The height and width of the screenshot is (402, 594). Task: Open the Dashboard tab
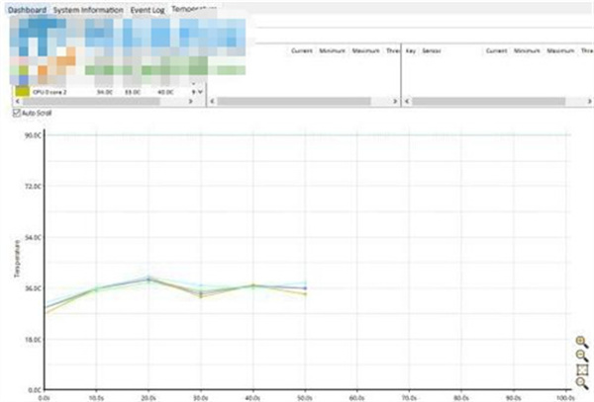28,10
